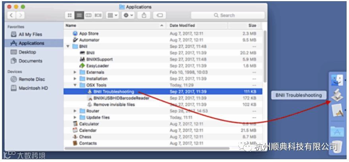Select the BNII Troubleshooting file row
Screen dimensions: 349x162
pyautogui.click(x=163, y=92)
